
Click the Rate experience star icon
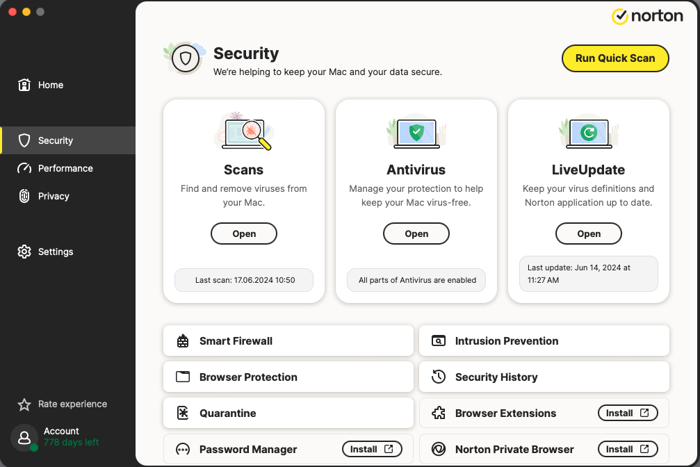pyautogui.click(x=24, y=404)
